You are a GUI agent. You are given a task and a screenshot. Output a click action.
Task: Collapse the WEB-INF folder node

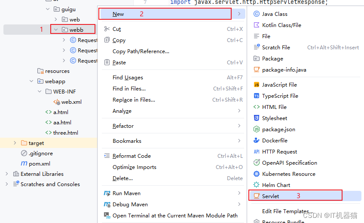[x=40, y=91]
